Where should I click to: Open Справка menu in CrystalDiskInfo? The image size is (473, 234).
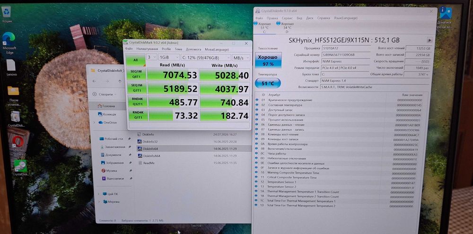324,18
